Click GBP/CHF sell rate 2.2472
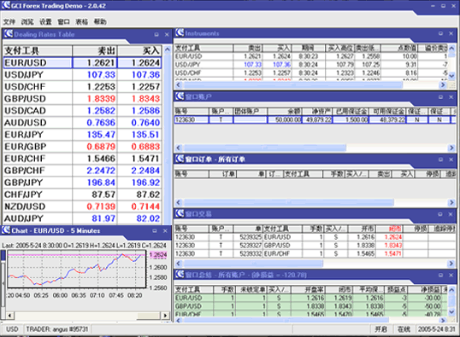The width and height of the screenshot is (460, 337). (x=101, y=171)
